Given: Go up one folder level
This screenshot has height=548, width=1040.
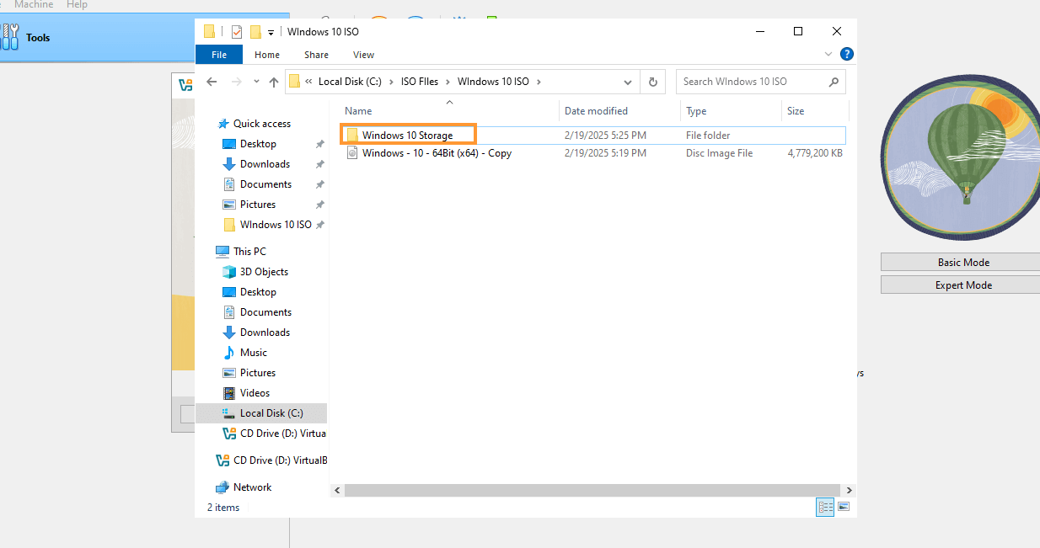Looking at the screenshot, I should 274,82.
